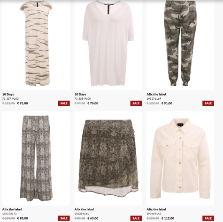Open the snake print wide-leg trousers image
223x222 pixels.
pos(36,158)
